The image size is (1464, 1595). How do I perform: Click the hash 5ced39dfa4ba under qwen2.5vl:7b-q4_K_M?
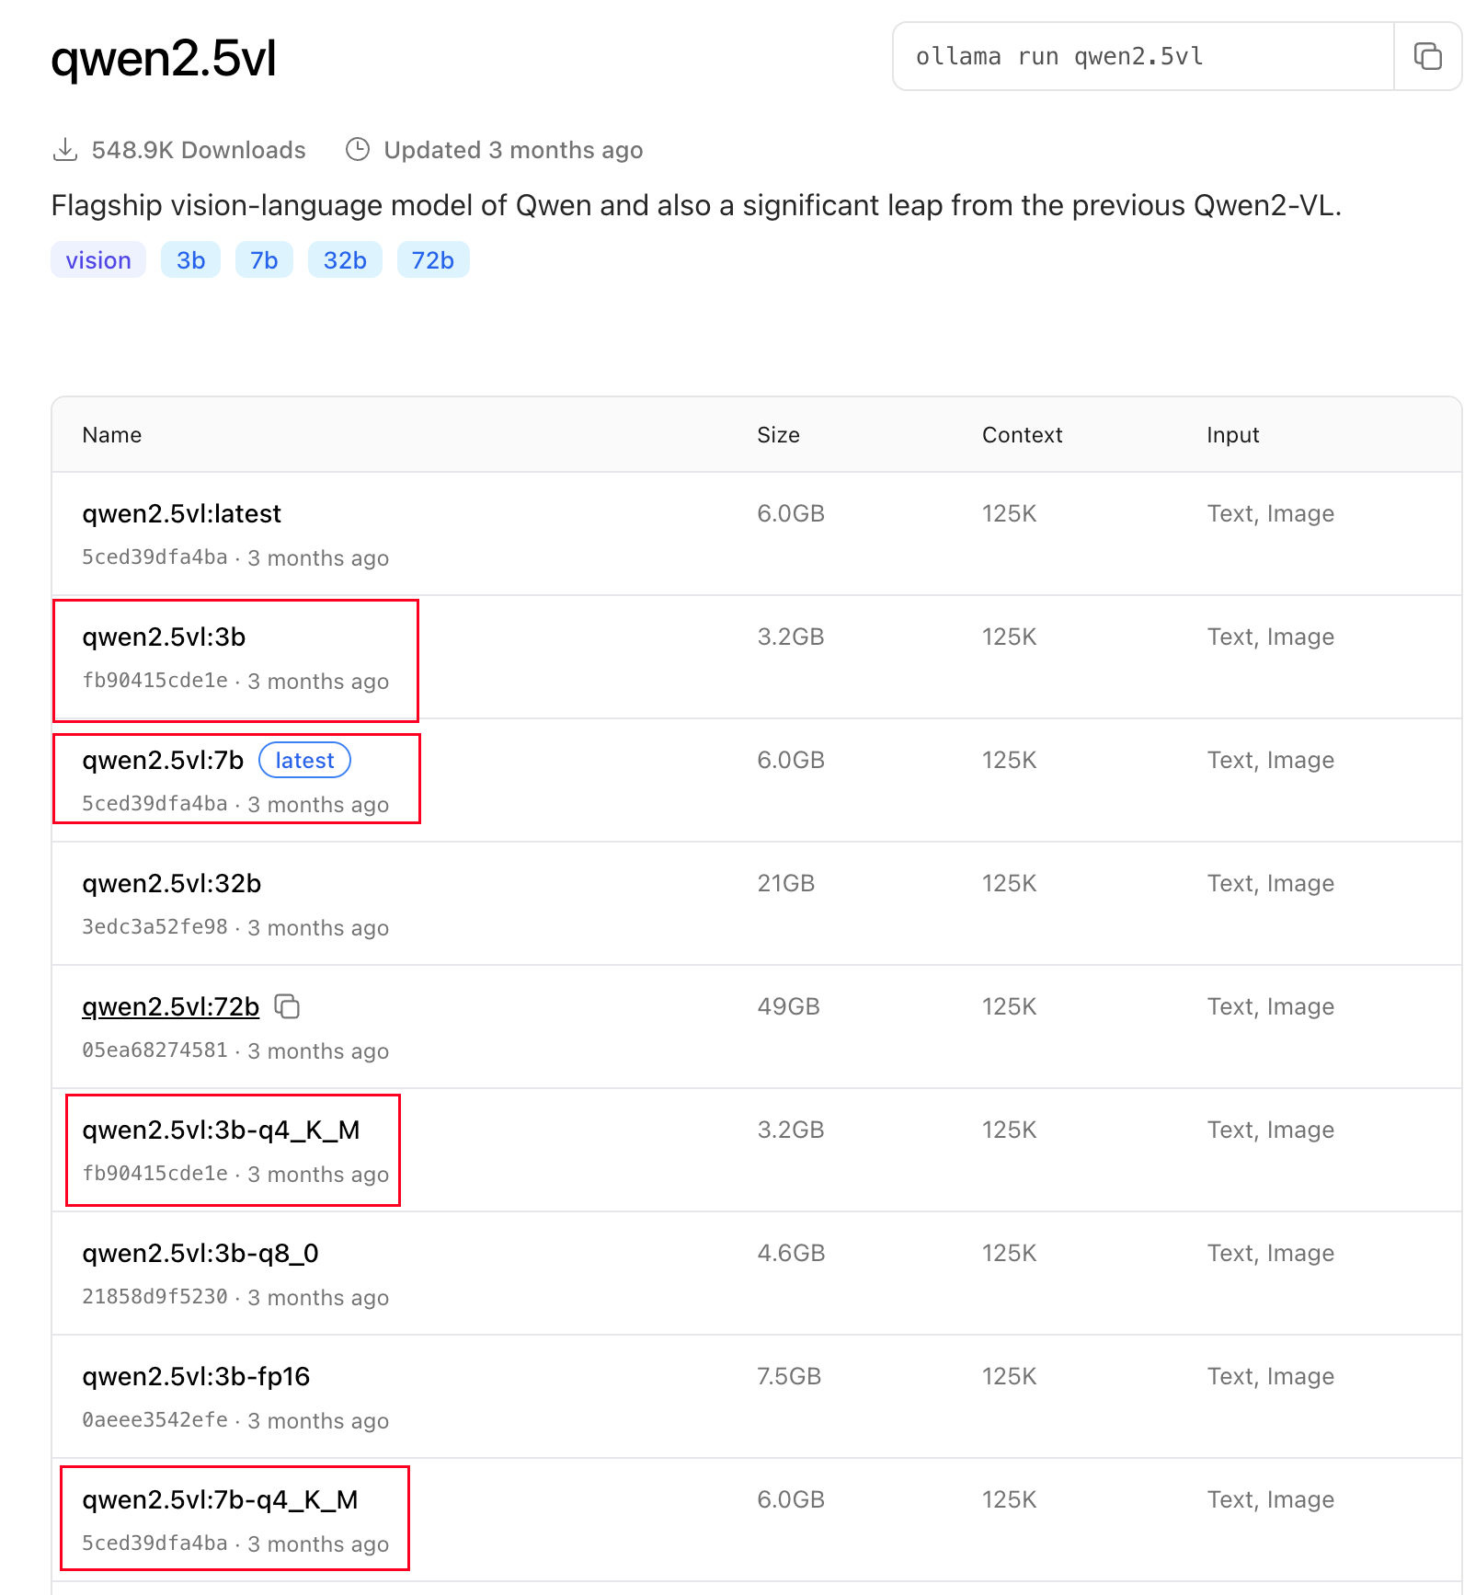(154, 1543)
